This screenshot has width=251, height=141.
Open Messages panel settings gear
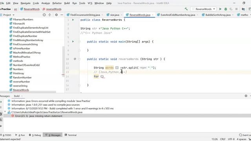click(246, 96)
